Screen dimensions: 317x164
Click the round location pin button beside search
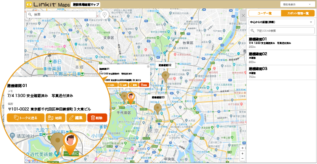pyautogui.click(x=104, y=14)
